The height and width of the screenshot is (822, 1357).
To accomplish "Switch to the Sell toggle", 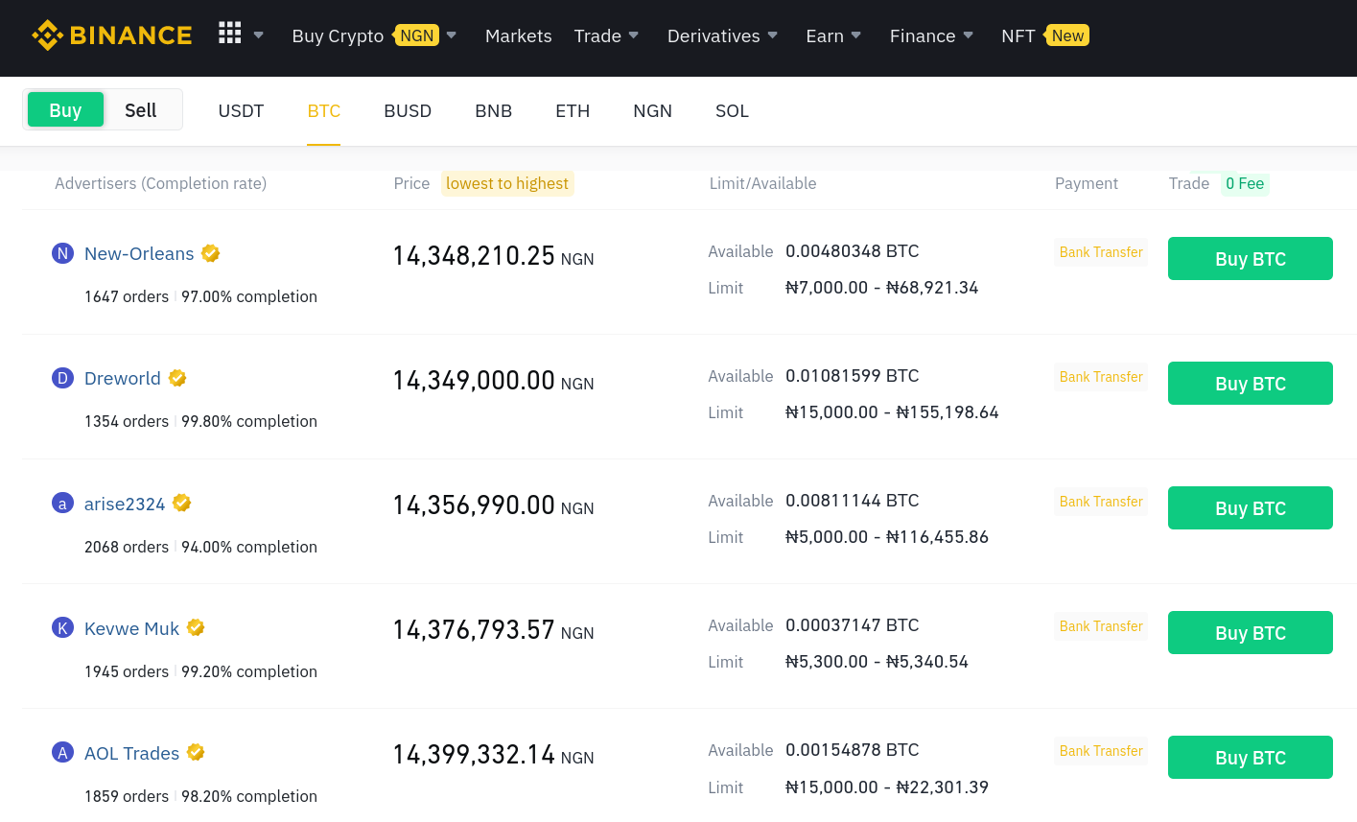I will click(x=141, y=110).
